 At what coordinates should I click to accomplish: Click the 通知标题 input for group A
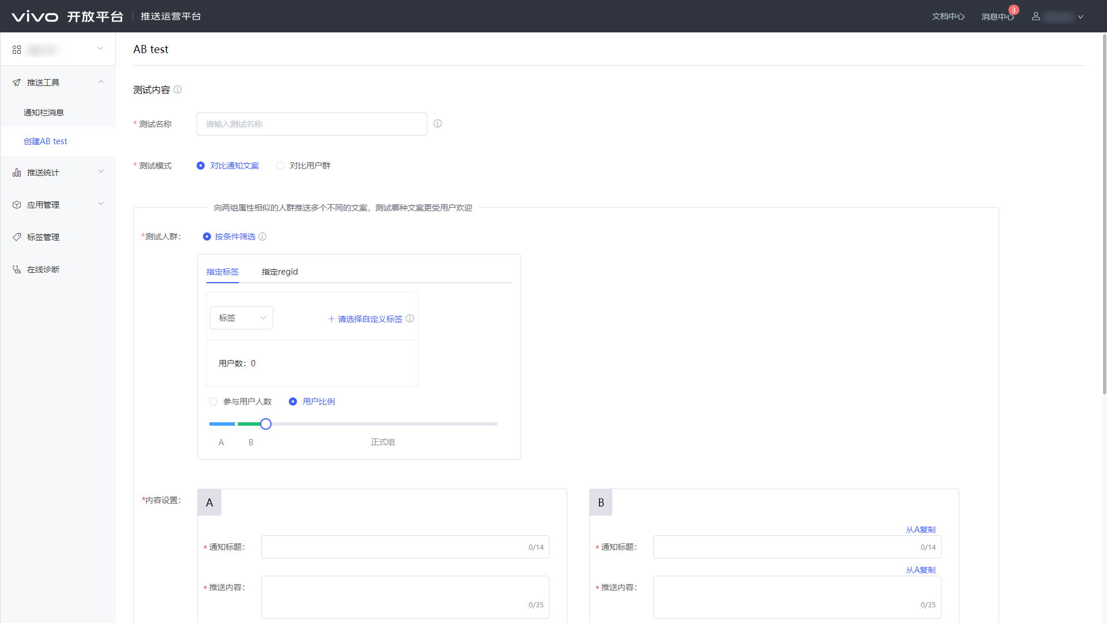click(405, 547)
